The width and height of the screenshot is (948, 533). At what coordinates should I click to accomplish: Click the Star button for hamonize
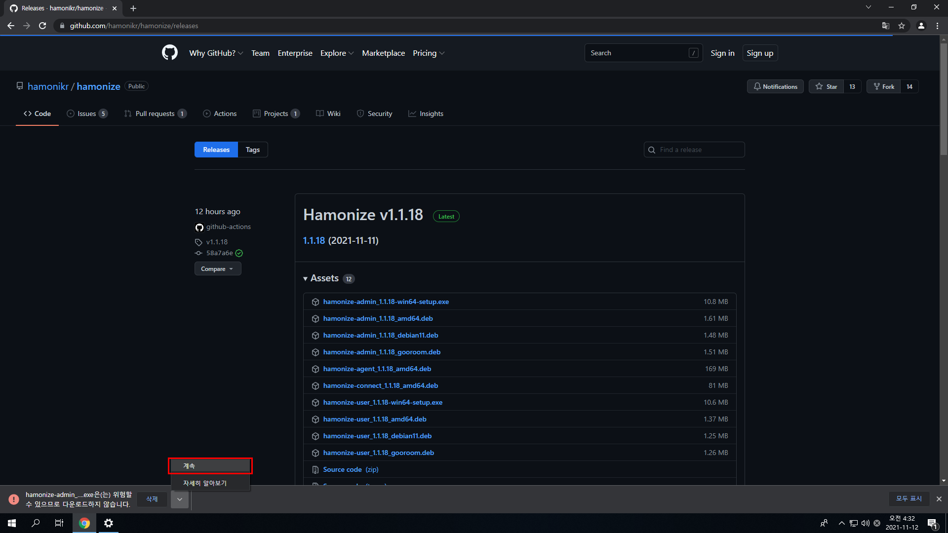click(826, 86)
